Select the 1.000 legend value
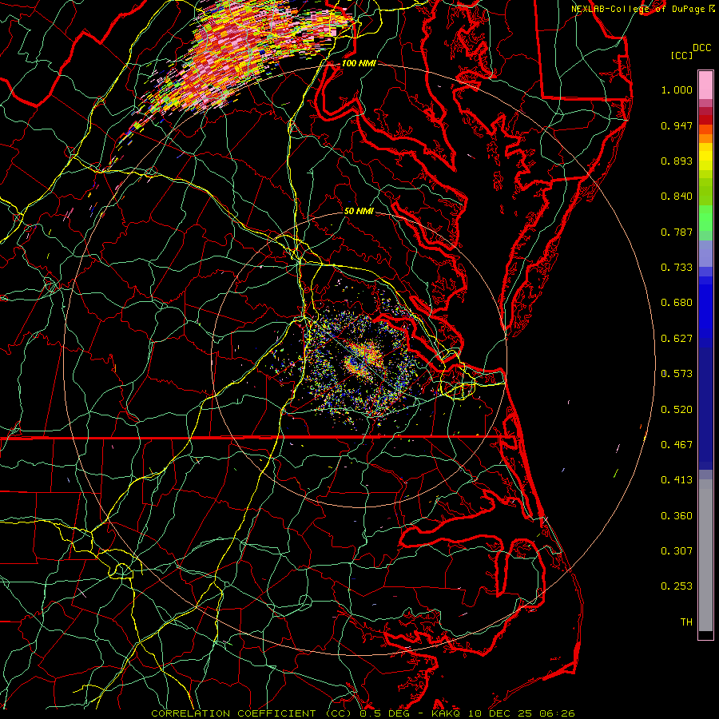 [x=677, y=89]
